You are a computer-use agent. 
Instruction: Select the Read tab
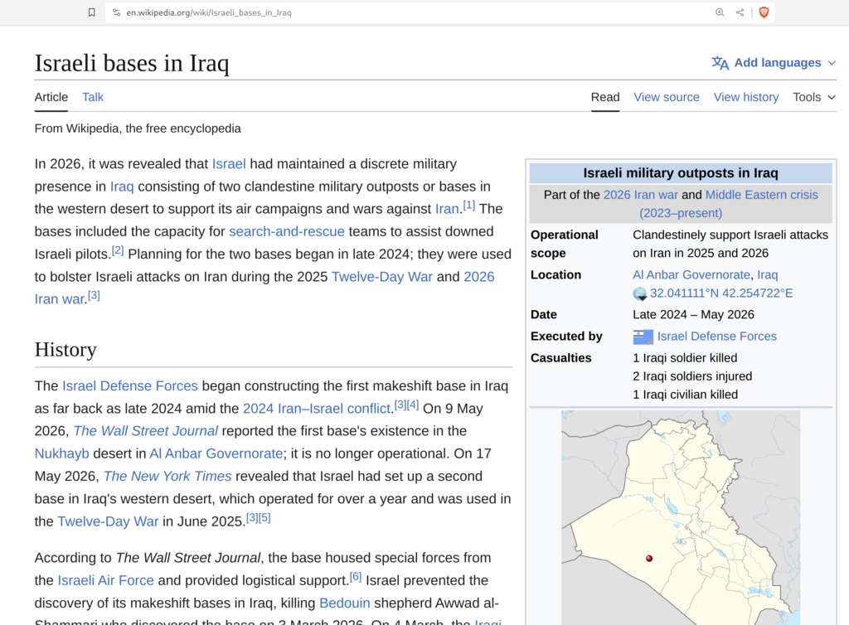pos(604,98)
